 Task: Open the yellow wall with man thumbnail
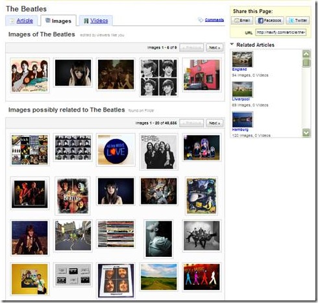30,279
